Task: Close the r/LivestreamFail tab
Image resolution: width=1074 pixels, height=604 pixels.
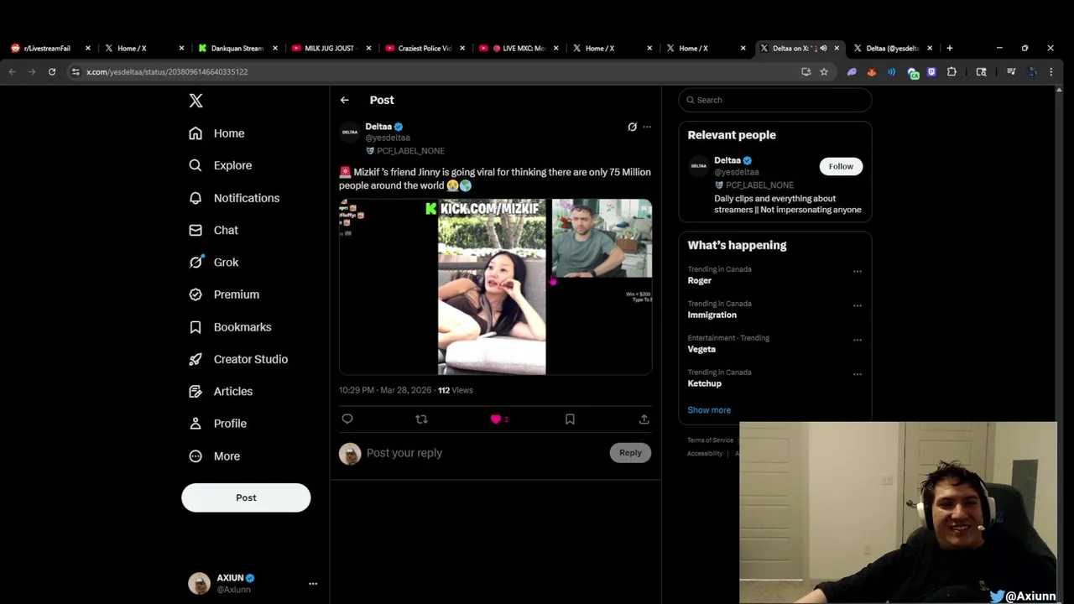Action: click(x=87, y=49)
